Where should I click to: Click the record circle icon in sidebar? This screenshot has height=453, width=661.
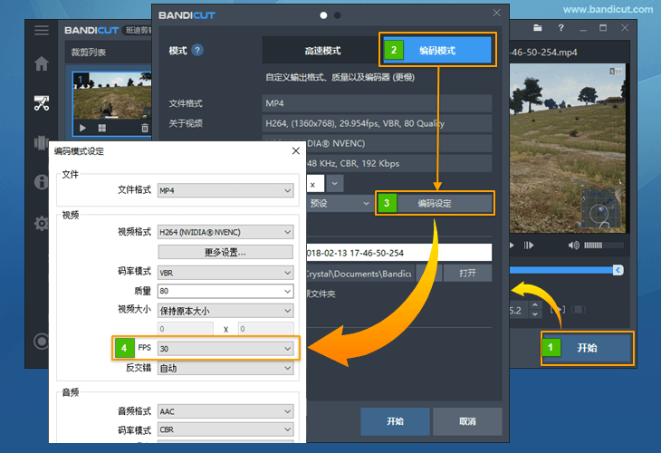pyautogui.click(x=42, y=342)
